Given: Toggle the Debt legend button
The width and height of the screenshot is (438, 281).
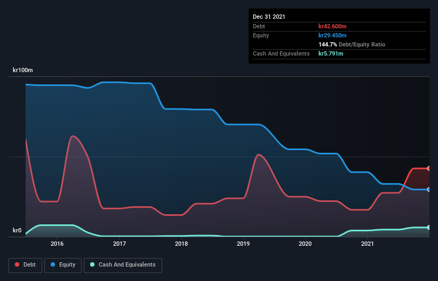Looking at the screenshot, I should (26, 265).
